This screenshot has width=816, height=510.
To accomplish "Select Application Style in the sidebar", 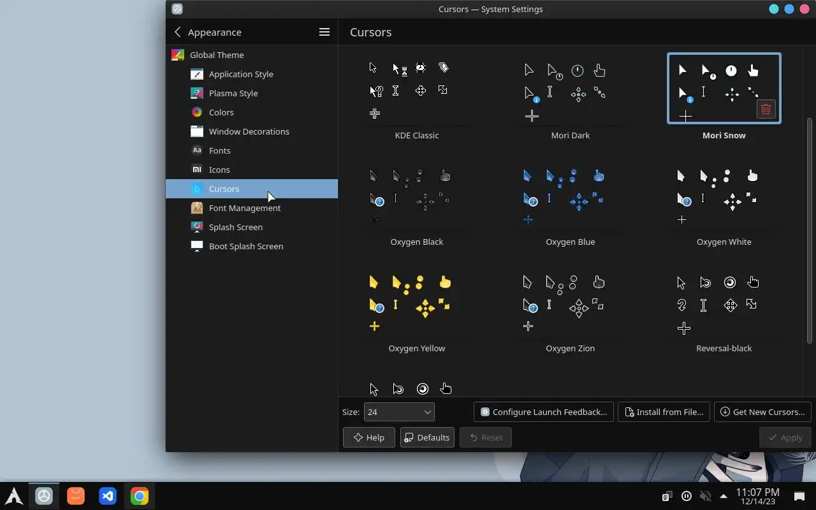I will click(x=252, y=74).
